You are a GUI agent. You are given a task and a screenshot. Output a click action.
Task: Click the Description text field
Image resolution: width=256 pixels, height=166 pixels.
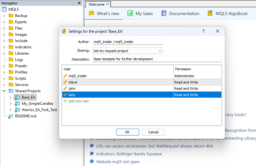pos(157,59)
